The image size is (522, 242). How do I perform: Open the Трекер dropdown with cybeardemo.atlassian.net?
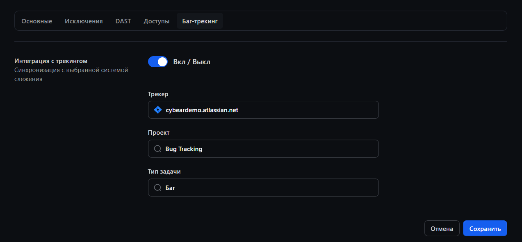pos(263,110)
